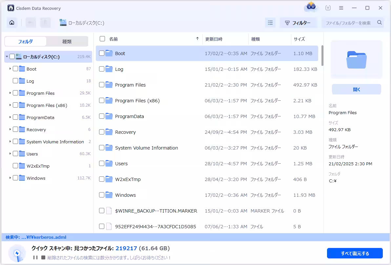Select the フォルダ tab
This screenshot has height=265, width=391.
point(26,41)
